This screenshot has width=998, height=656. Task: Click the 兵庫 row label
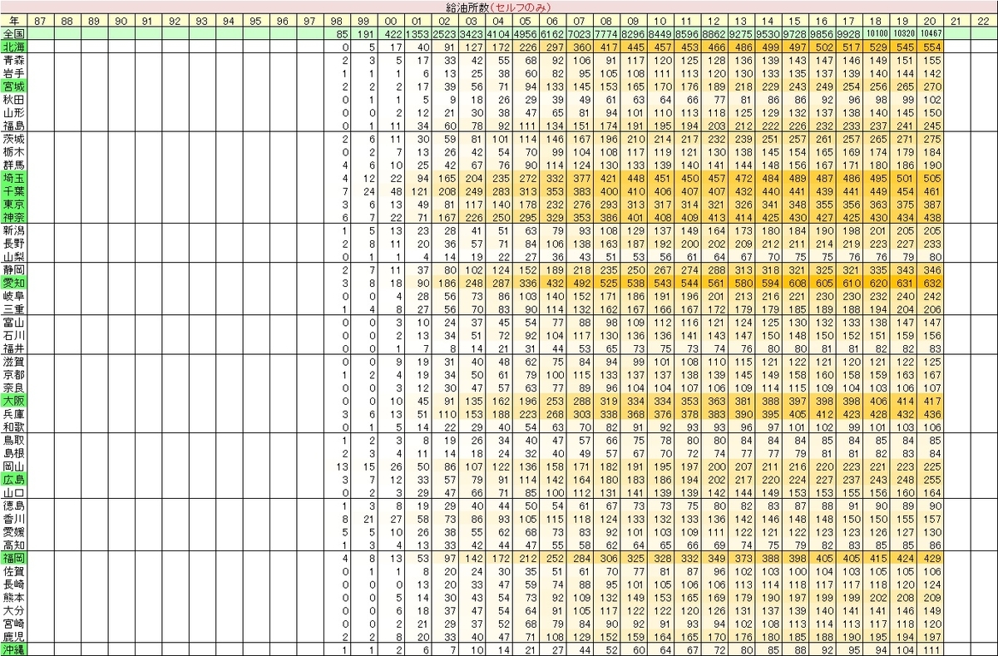[x=13, y=414]
